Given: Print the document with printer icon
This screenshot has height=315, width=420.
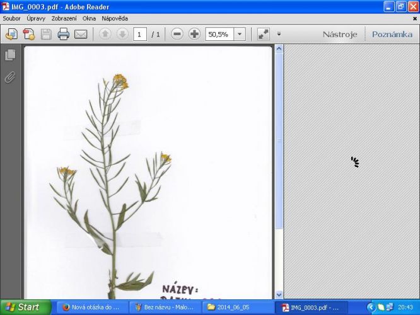Looking at the screenshot, I should click(x=64, y=34).
